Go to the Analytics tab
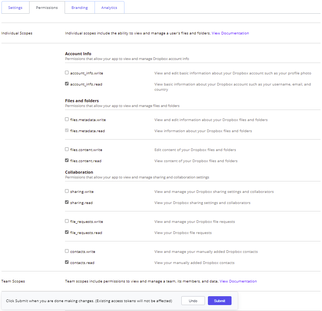This screenshot has width=322, height=311. (109, 8)
